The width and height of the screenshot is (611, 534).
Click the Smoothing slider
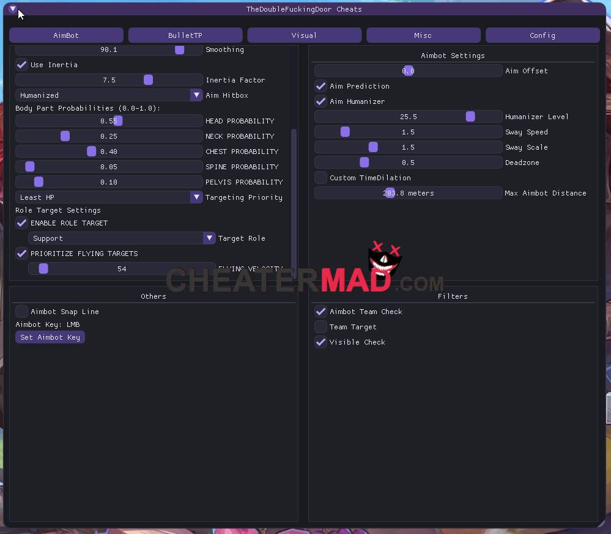[x=109, y=49]
